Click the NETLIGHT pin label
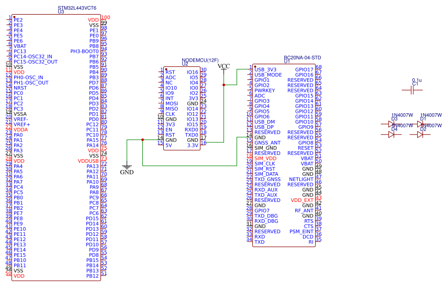 pos(301,179)
